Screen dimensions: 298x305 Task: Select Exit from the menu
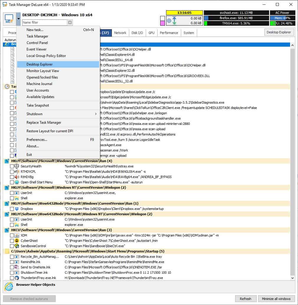tap(58, 155)
